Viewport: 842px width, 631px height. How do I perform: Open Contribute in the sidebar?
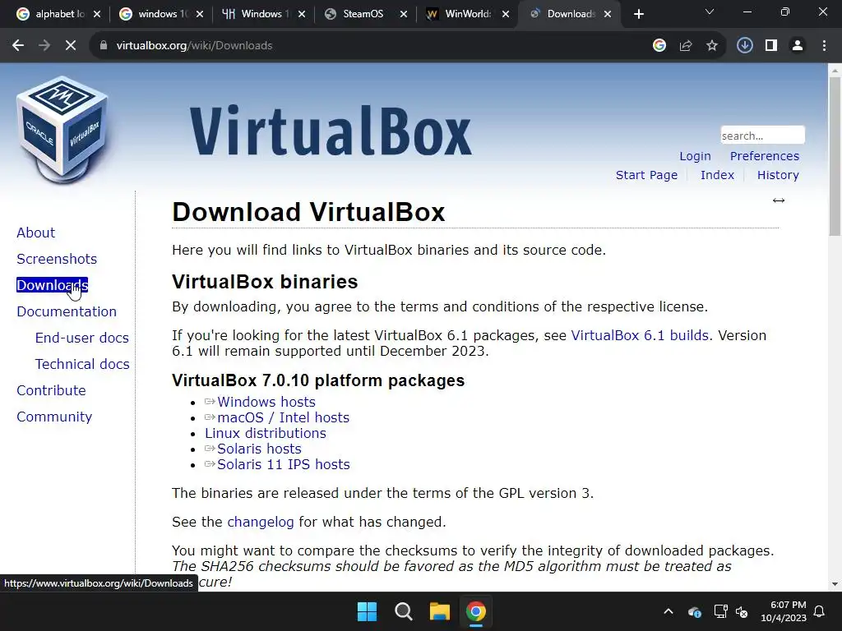tap(51, 390)
